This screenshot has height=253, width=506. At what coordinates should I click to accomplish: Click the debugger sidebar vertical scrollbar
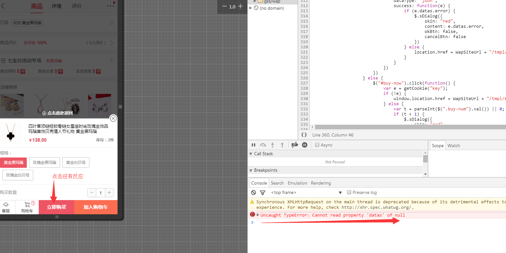426,158
